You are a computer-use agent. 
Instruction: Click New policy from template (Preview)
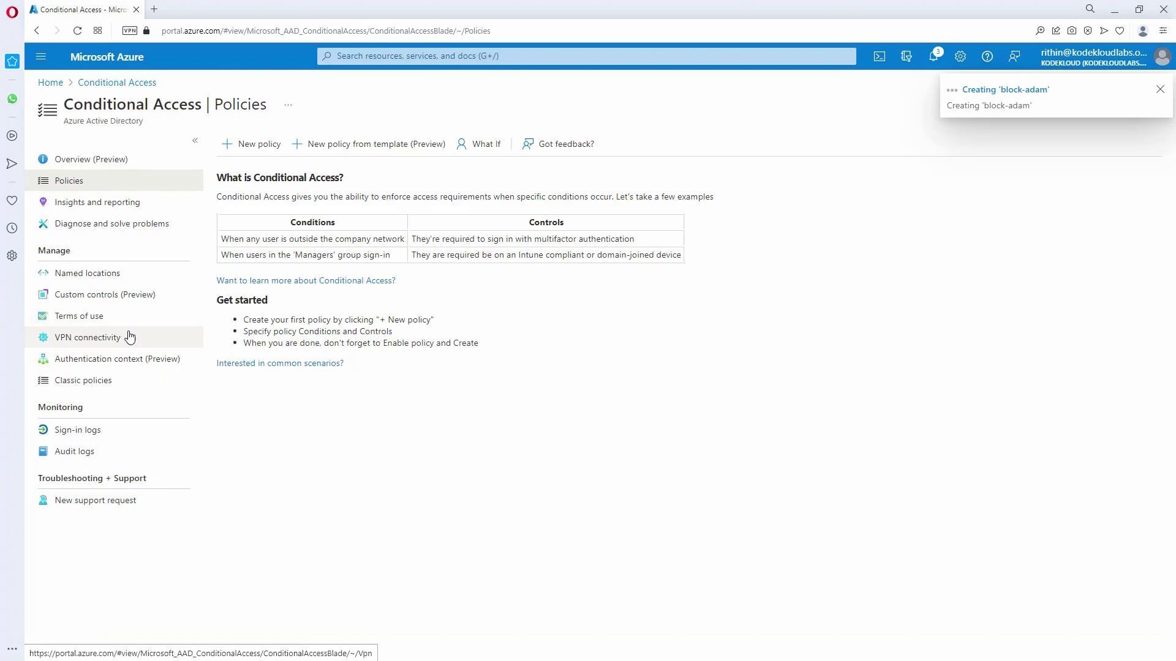tap(369, 144)
